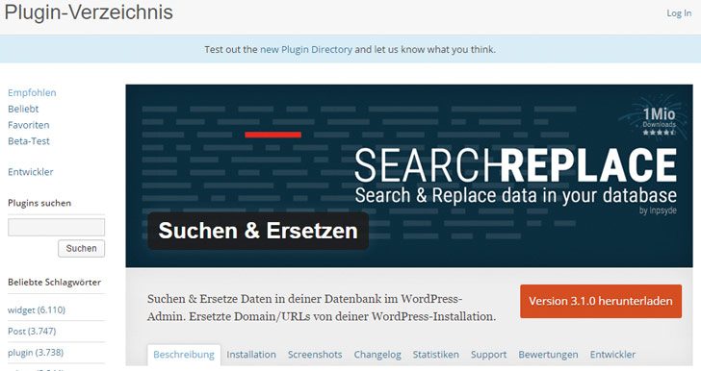Image resolution: width=701 pixels, height=371 pixels.
Task: Click the Beliebte Schlagwörter heading
Action: click(55, 283)
